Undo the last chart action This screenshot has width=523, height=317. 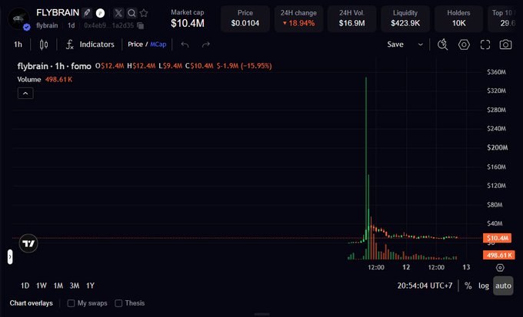click(x=185, y=45)
